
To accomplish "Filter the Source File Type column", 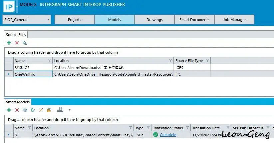I will pos(207,60).
